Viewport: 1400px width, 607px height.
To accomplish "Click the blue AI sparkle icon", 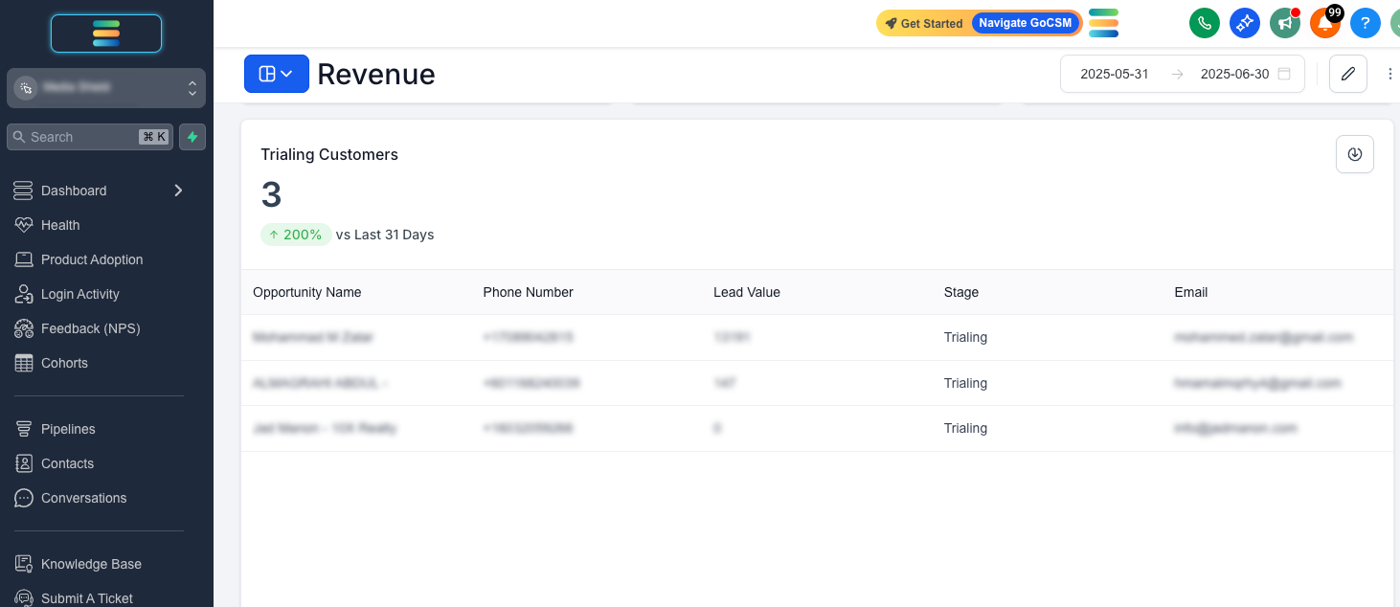I will point(1244,23).
